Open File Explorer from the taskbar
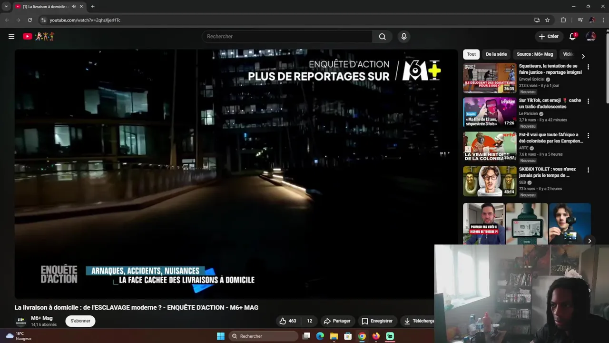Image resolution: width=609 pixels, height=343 pixels. click(334, 336)
